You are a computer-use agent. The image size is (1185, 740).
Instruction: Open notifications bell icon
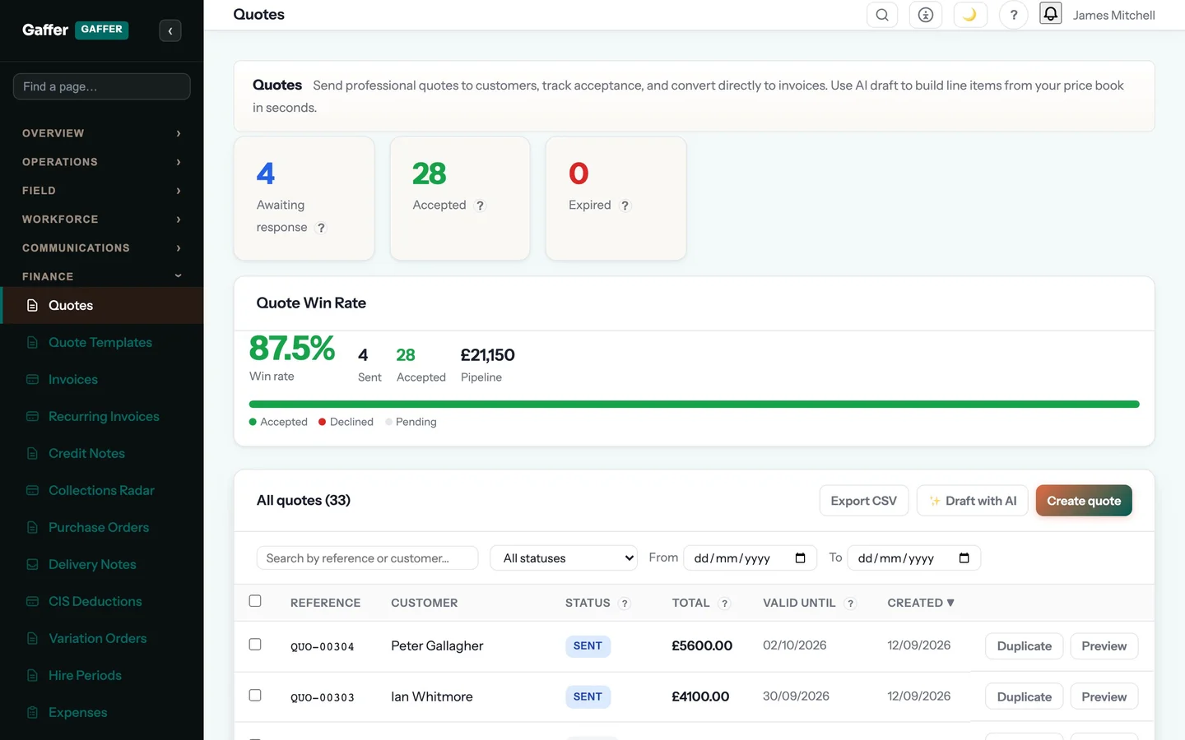pos(1051,13)
